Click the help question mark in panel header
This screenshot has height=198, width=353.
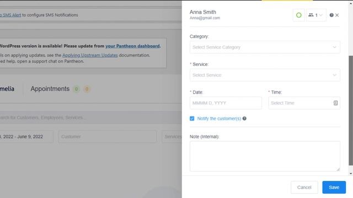pos(331,15)
